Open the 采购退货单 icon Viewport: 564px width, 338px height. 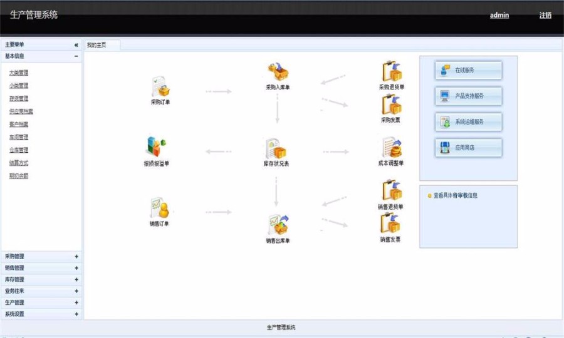pyautogui.click(x=392, y=71)
